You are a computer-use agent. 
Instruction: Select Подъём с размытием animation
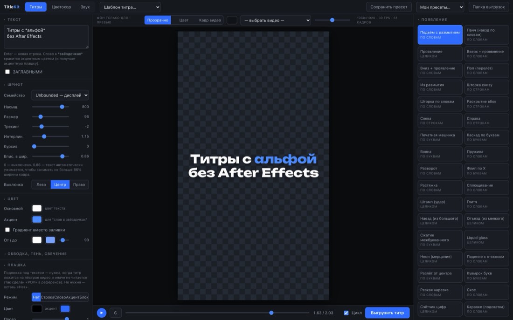(440, 34)
